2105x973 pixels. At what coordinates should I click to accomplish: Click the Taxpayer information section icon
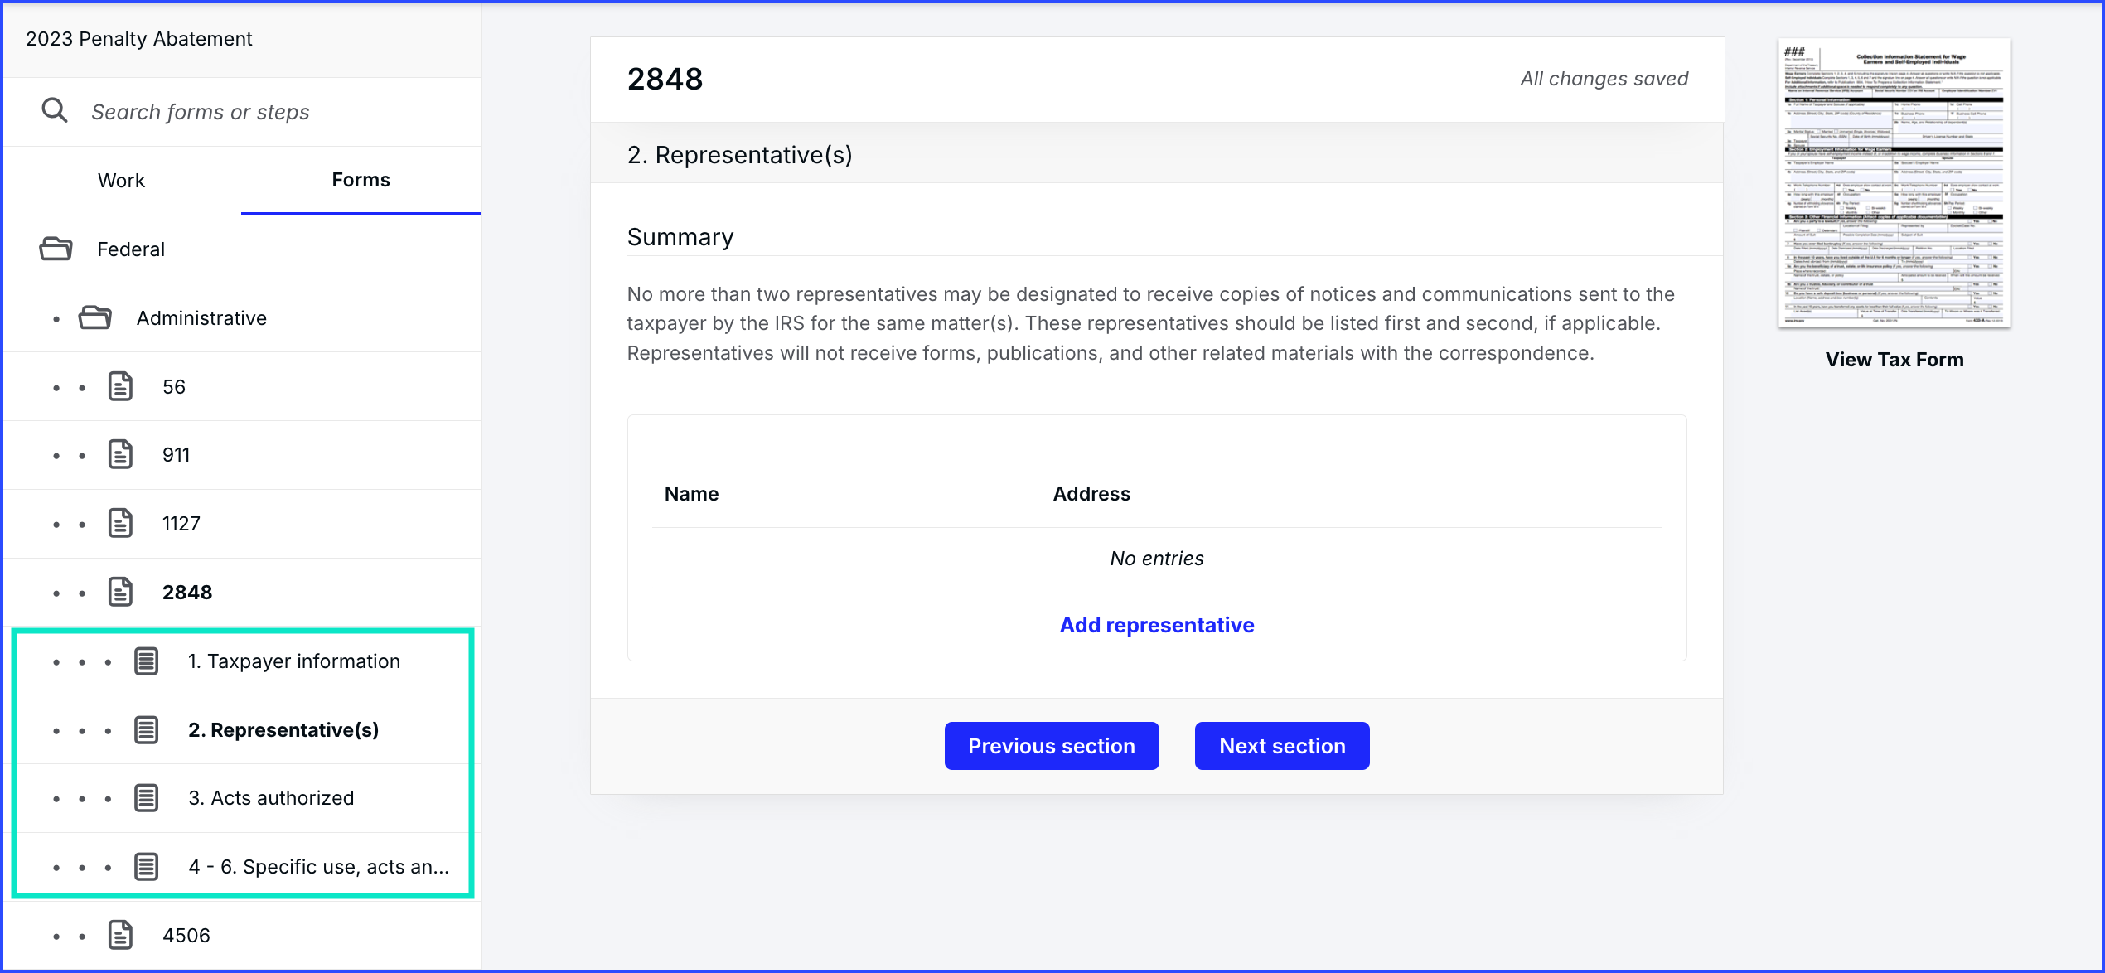(x=147, y=661)
